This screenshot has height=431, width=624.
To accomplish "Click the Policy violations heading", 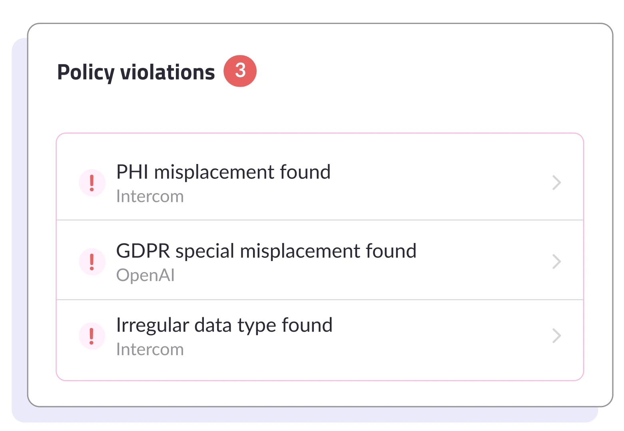I will pos(136,72).
